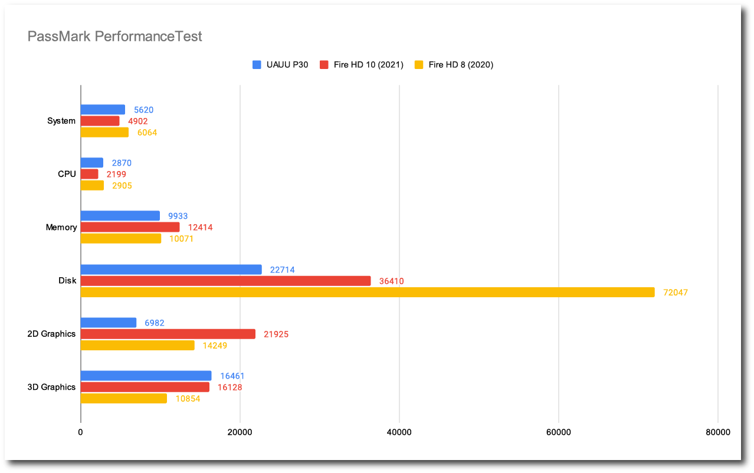Click the 40000 axis tick label
The height and width of the screenshot is (473, 754).
click(x=399, y=432)
